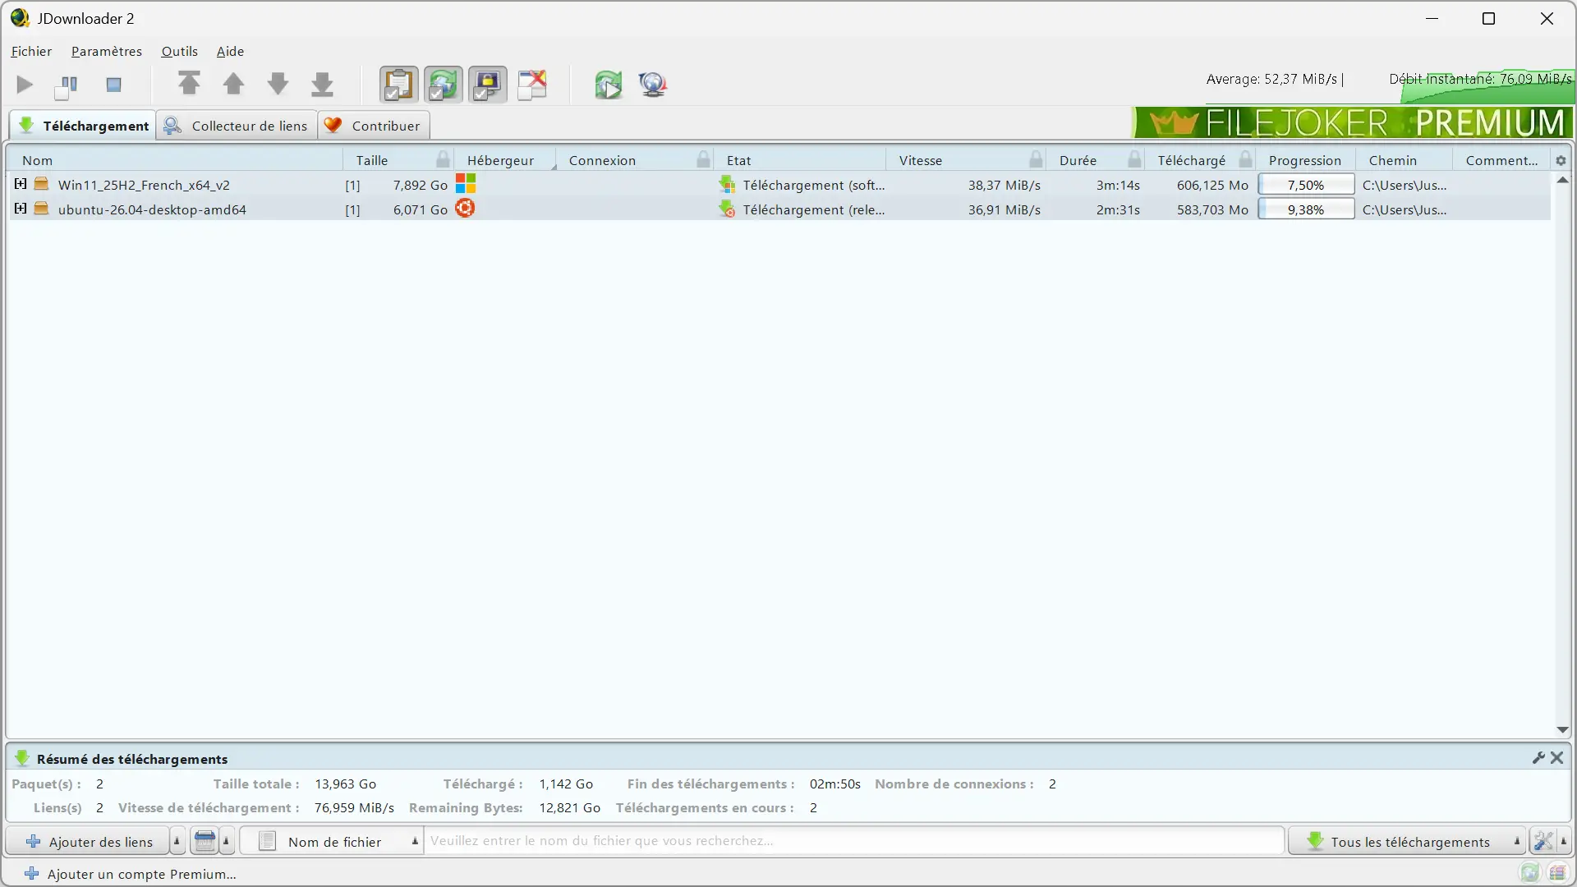The width and height of the screenshot is (1577, 887).
Task: Toggle lock on Vitesse column width
Action: pyautogui.click(x=1036, y=159)
